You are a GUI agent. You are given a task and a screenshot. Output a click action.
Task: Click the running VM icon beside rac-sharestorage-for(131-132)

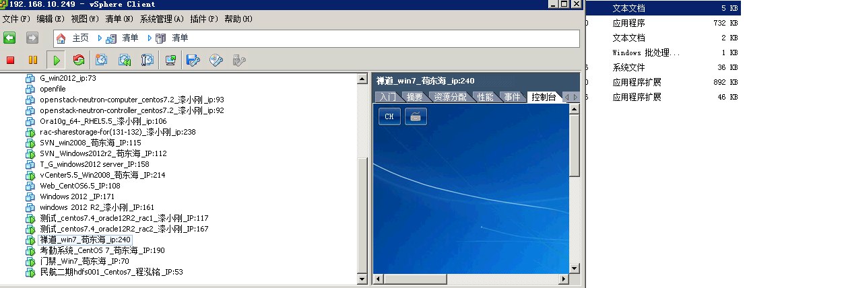30,132
